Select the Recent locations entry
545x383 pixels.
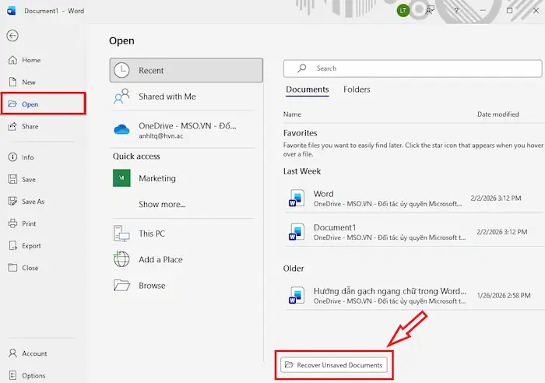186,70
